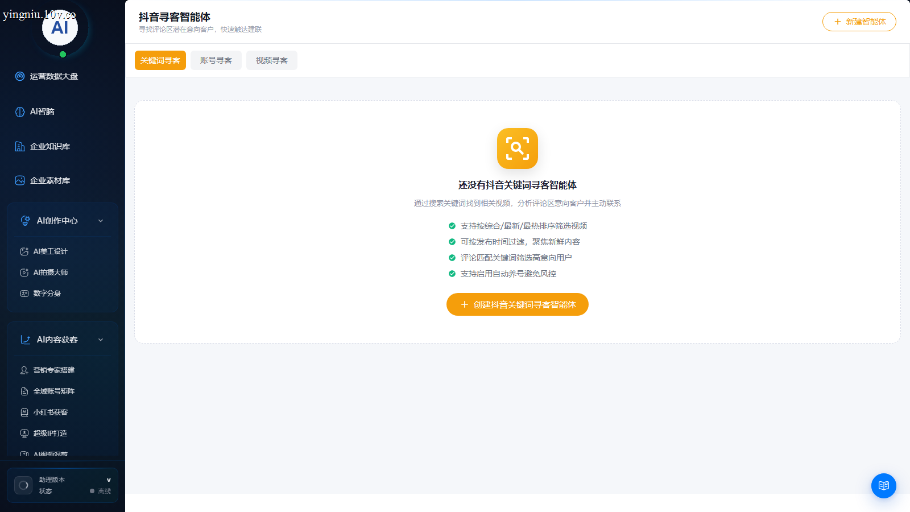Expand the 助理版本 dropdown arrow
The image size is (910, 512).
tap(109, 480)
